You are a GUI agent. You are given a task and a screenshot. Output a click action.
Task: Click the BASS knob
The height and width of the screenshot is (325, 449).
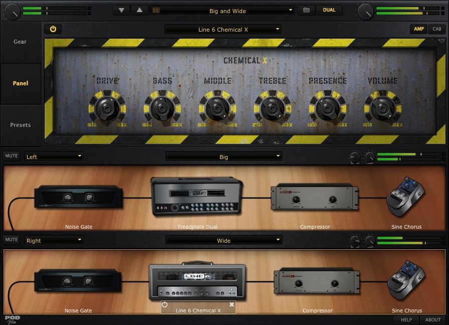(x=162, y=109)
